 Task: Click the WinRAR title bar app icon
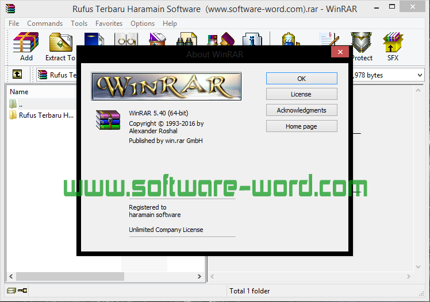(x=10, y=9)
